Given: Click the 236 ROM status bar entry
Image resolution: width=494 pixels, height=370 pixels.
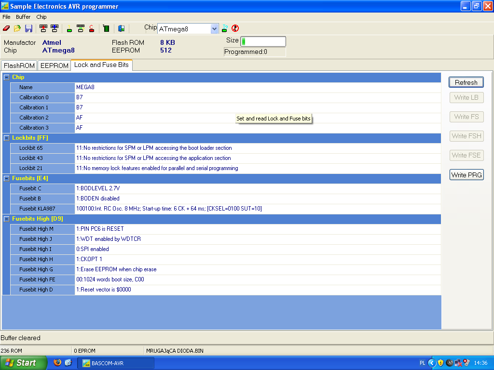Looking at the screenshot, I should click(x=12, y=351).
